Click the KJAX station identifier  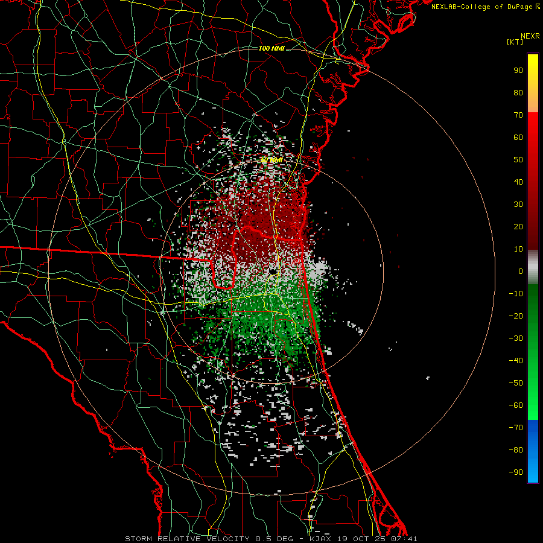319,539
